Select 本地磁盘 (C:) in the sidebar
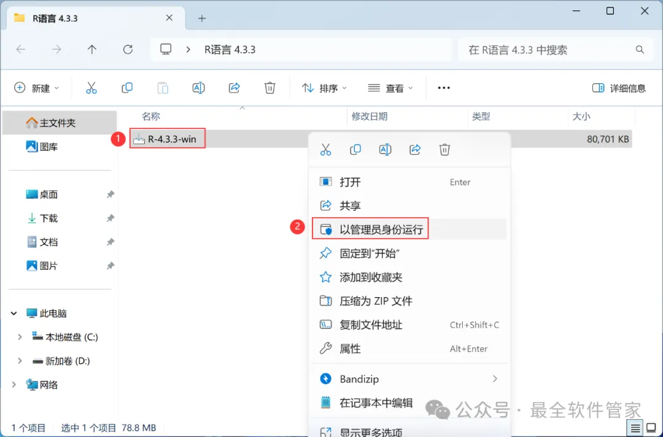Image resolution: width=663 pixels, height=437 pixels. 64,337
